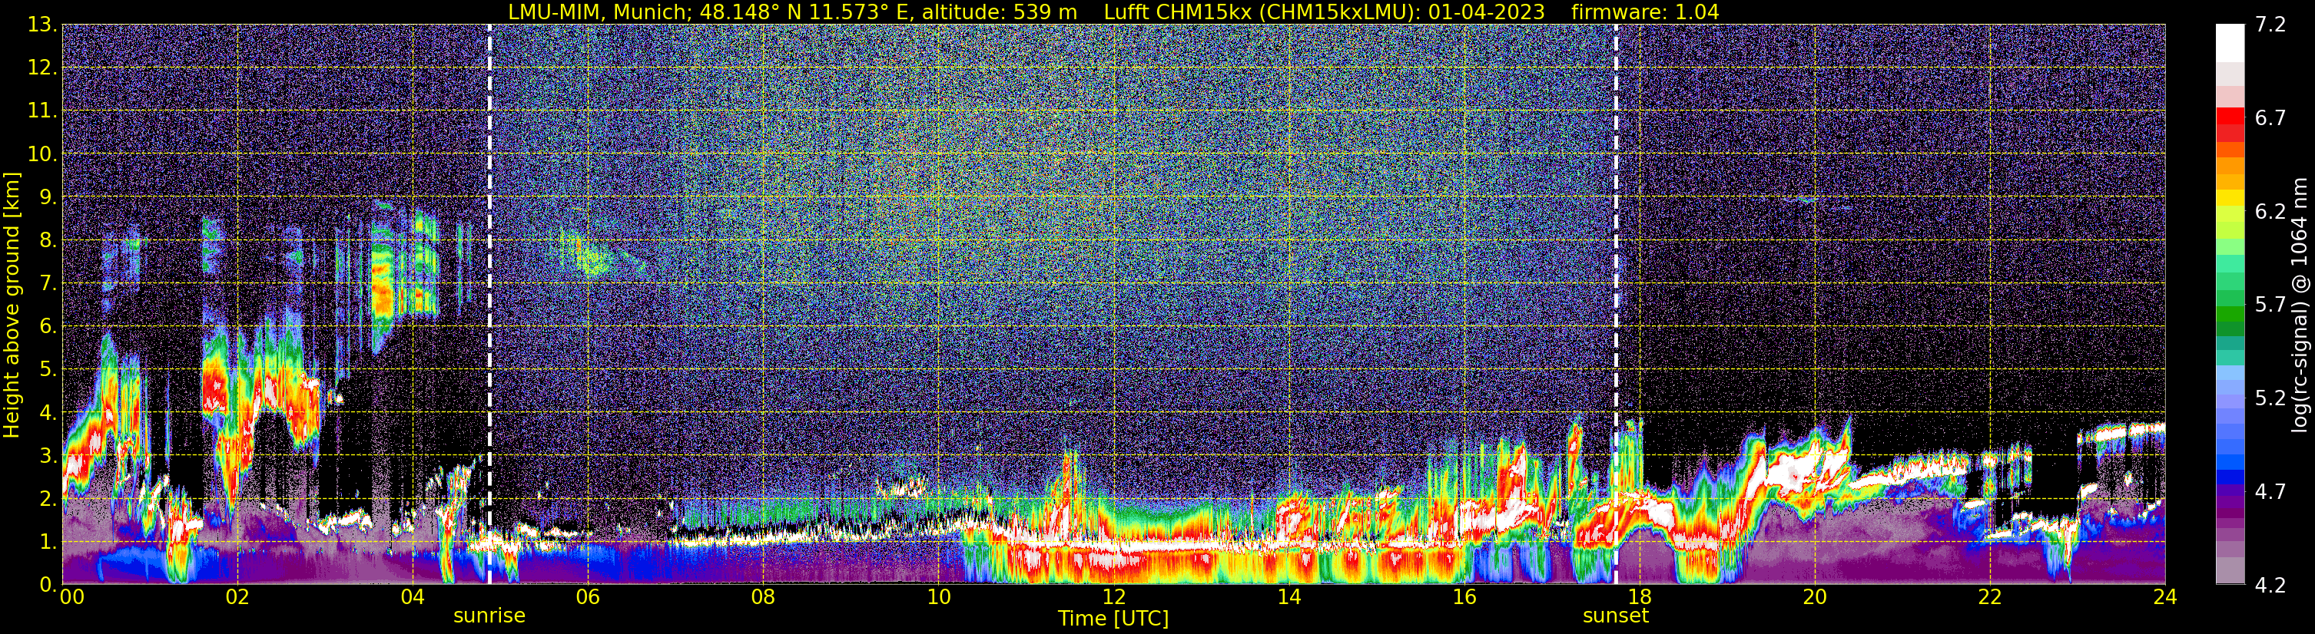Image resolution: width=2315 pixels, height=634 pixels.
Task: Click the time axis tick 00
Action: (72, 597)
